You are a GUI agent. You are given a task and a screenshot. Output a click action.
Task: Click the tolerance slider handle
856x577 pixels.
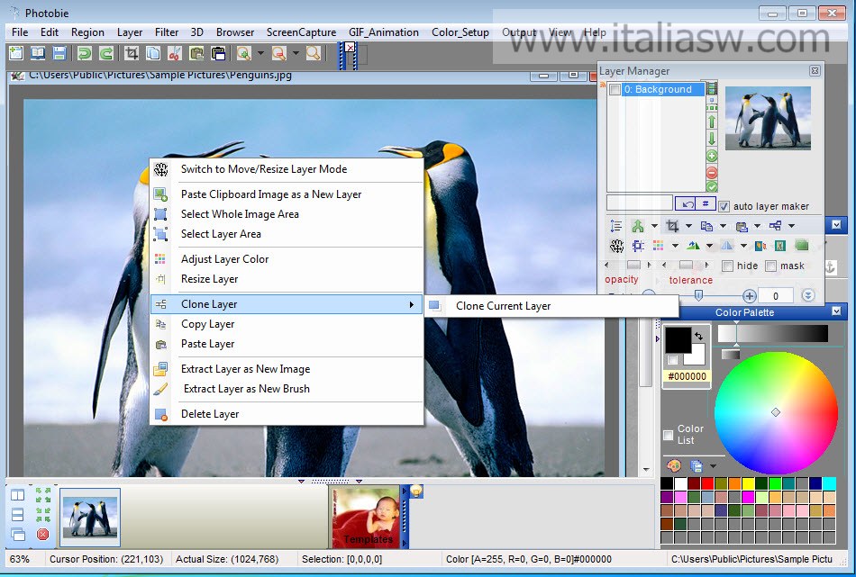(x=698, y=295)
